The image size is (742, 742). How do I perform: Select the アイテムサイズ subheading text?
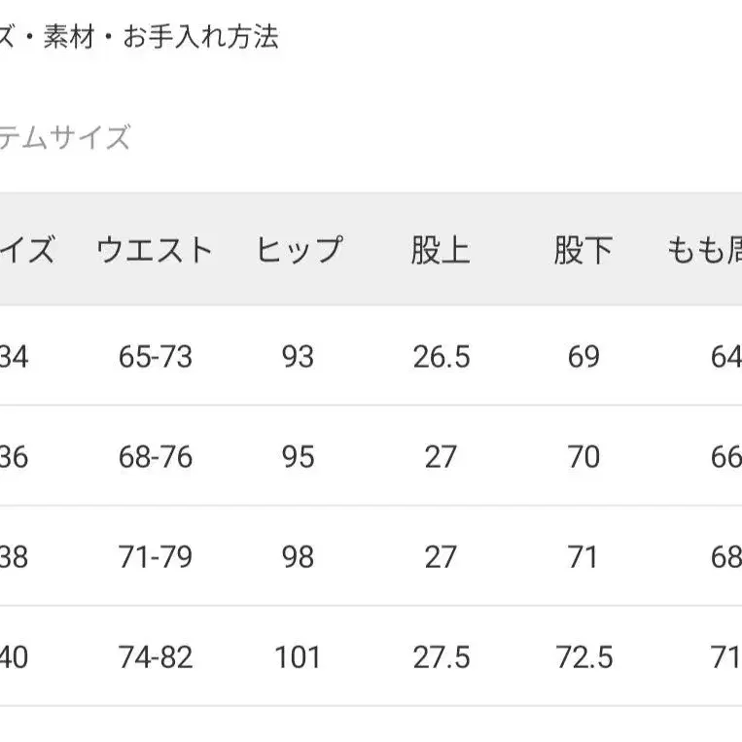tap(64, 138)
